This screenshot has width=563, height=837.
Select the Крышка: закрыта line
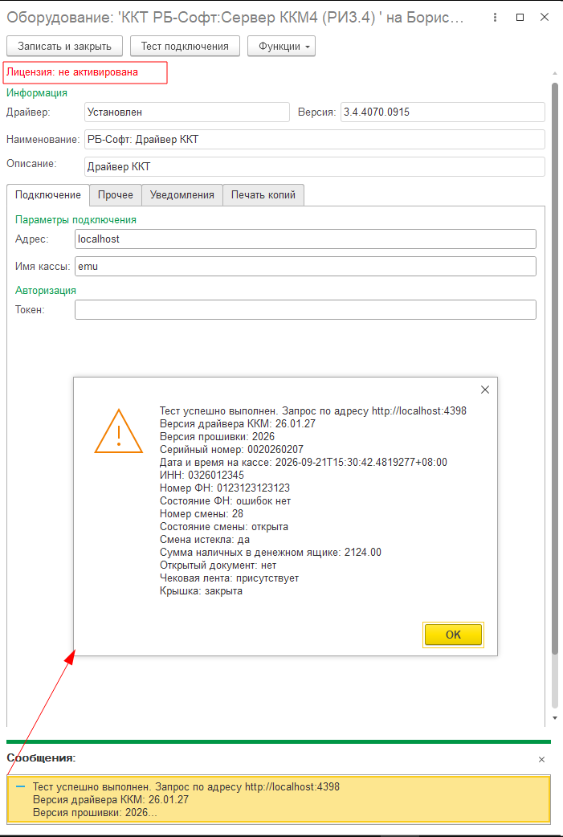[201, 591]
